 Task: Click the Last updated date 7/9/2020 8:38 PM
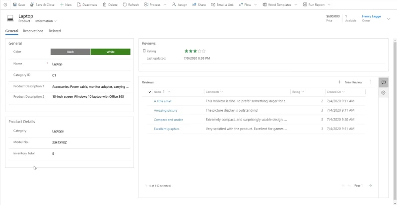click(197, 58)
